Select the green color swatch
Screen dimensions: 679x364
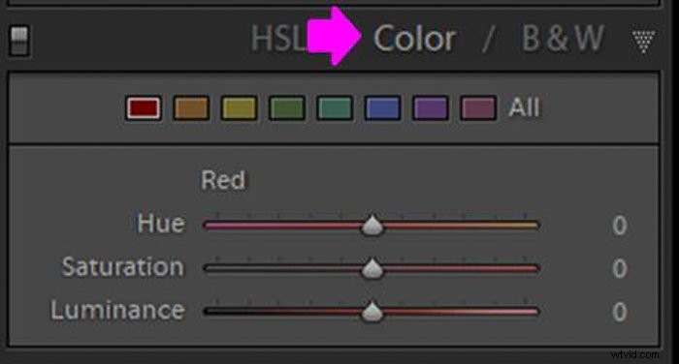287,107
